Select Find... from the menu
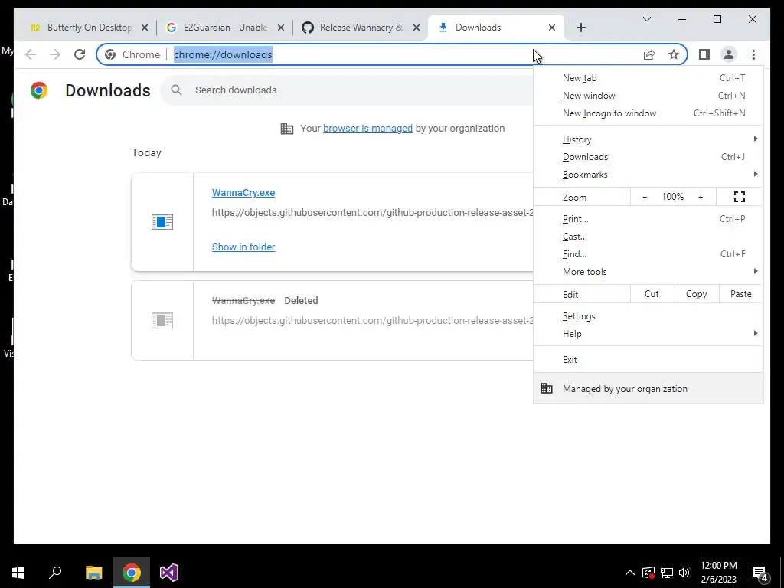This screenshot has width=784, height=588. coord(648,254)
